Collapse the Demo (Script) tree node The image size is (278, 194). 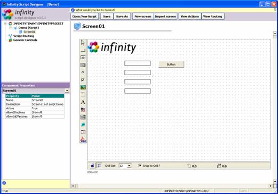11,28
